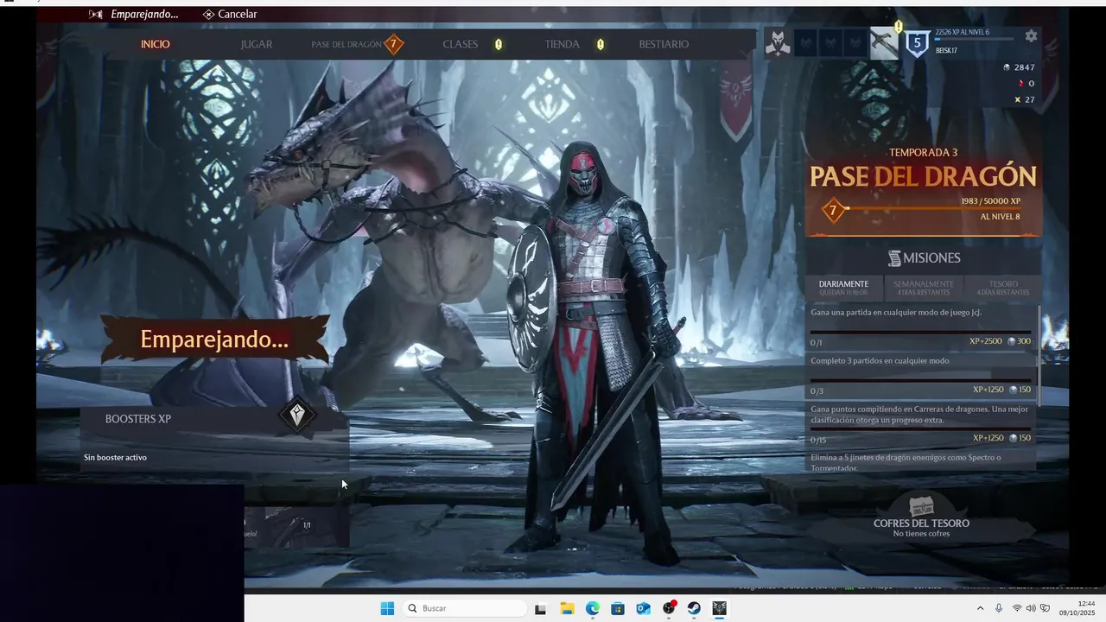Viewport: 1106px width, 622px height.
Task: Click the TIENDA yellow notification marker
Action: (601, 44)
